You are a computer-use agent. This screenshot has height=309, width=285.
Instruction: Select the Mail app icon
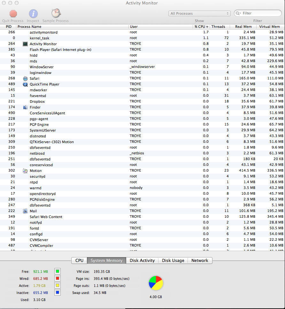tap(25, 211)
